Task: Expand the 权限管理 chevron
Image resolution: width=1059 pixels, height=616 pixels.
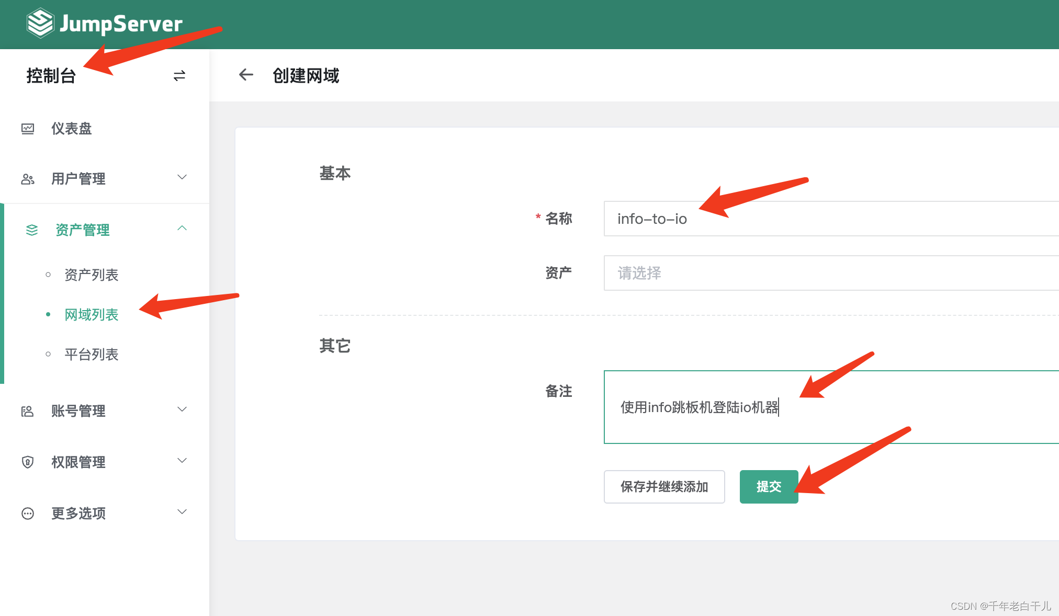Action: (182, 461)
